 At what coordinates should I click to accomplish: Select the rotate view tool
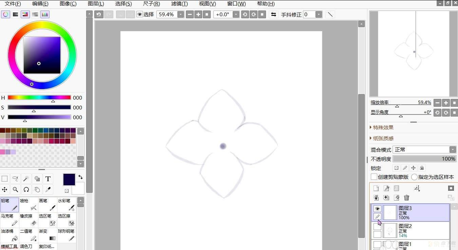[26, 189]
